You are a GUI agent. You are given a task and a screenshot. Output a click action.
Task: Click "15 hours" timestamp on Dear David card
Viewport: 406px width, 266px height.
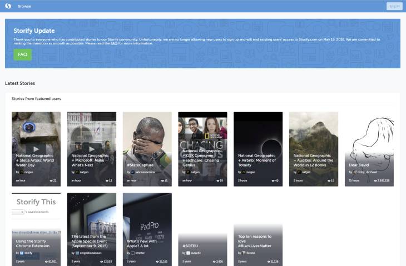click(x=354, y=180)
